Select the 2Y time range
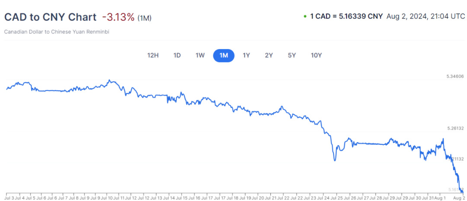Screen dimensions: 467x201 pos(269,55)
